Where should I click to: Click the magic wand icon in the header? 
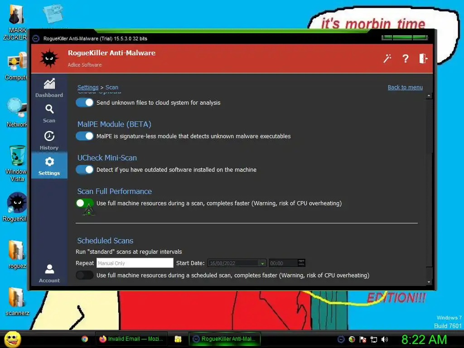coord(387,58)
